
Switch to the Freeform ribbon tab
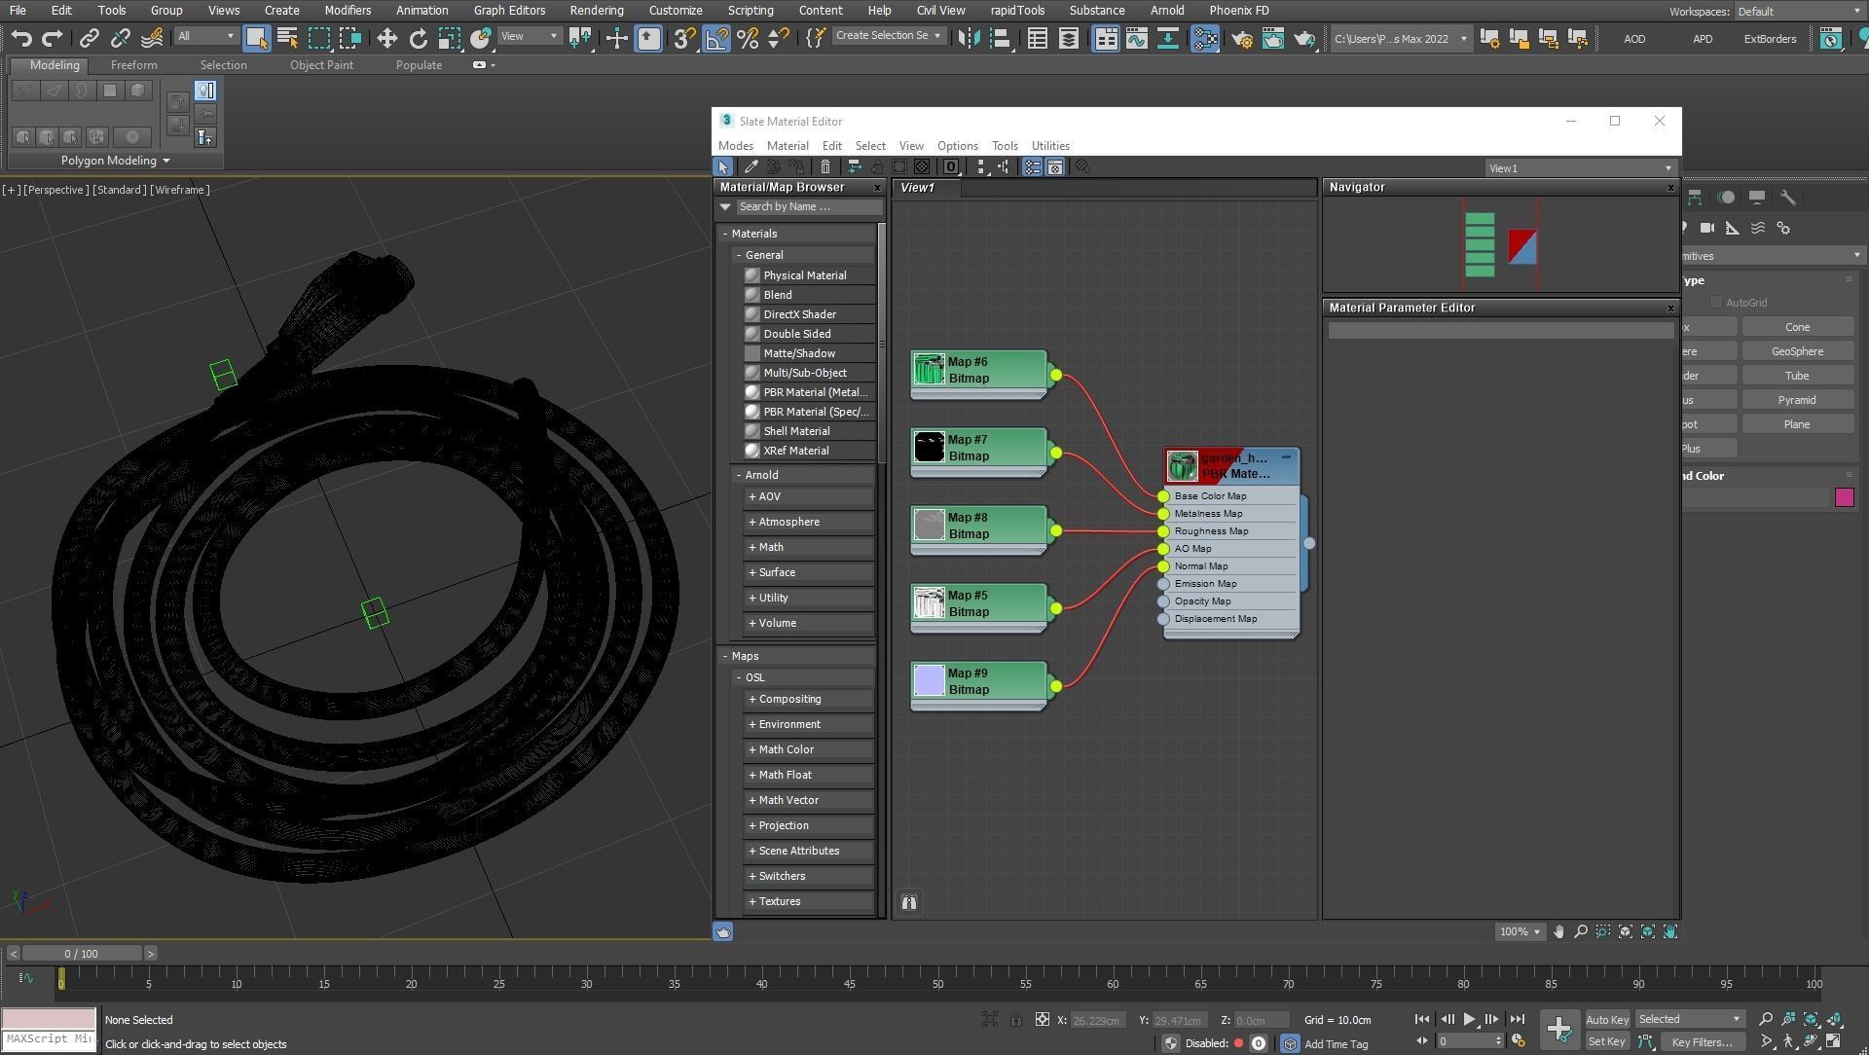pos(133,64)
